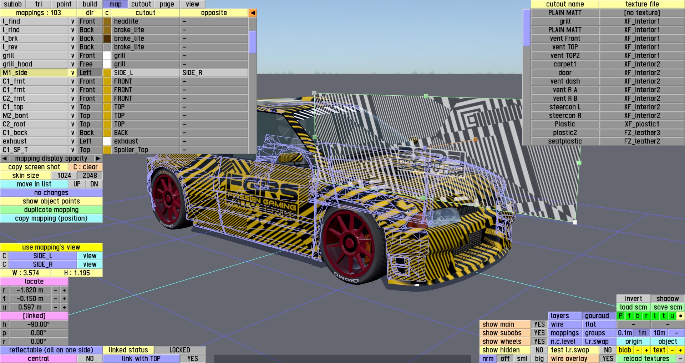Click minus for the r locate value
The height and width of the screenshot is (363, 685).
tap(56, 290)
